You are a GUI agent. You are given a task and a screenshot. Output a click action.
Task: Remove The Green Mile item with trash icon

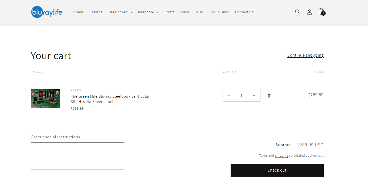point(269,96)
